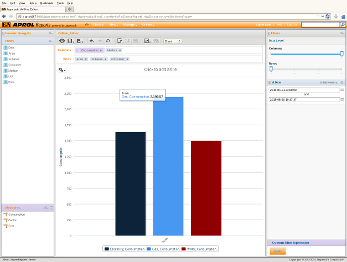The width and height of the screenshot is (347, 262).
Task: Open the 'is between' operator dropdown
Action: pyautogui.click(x=329, y=83)
